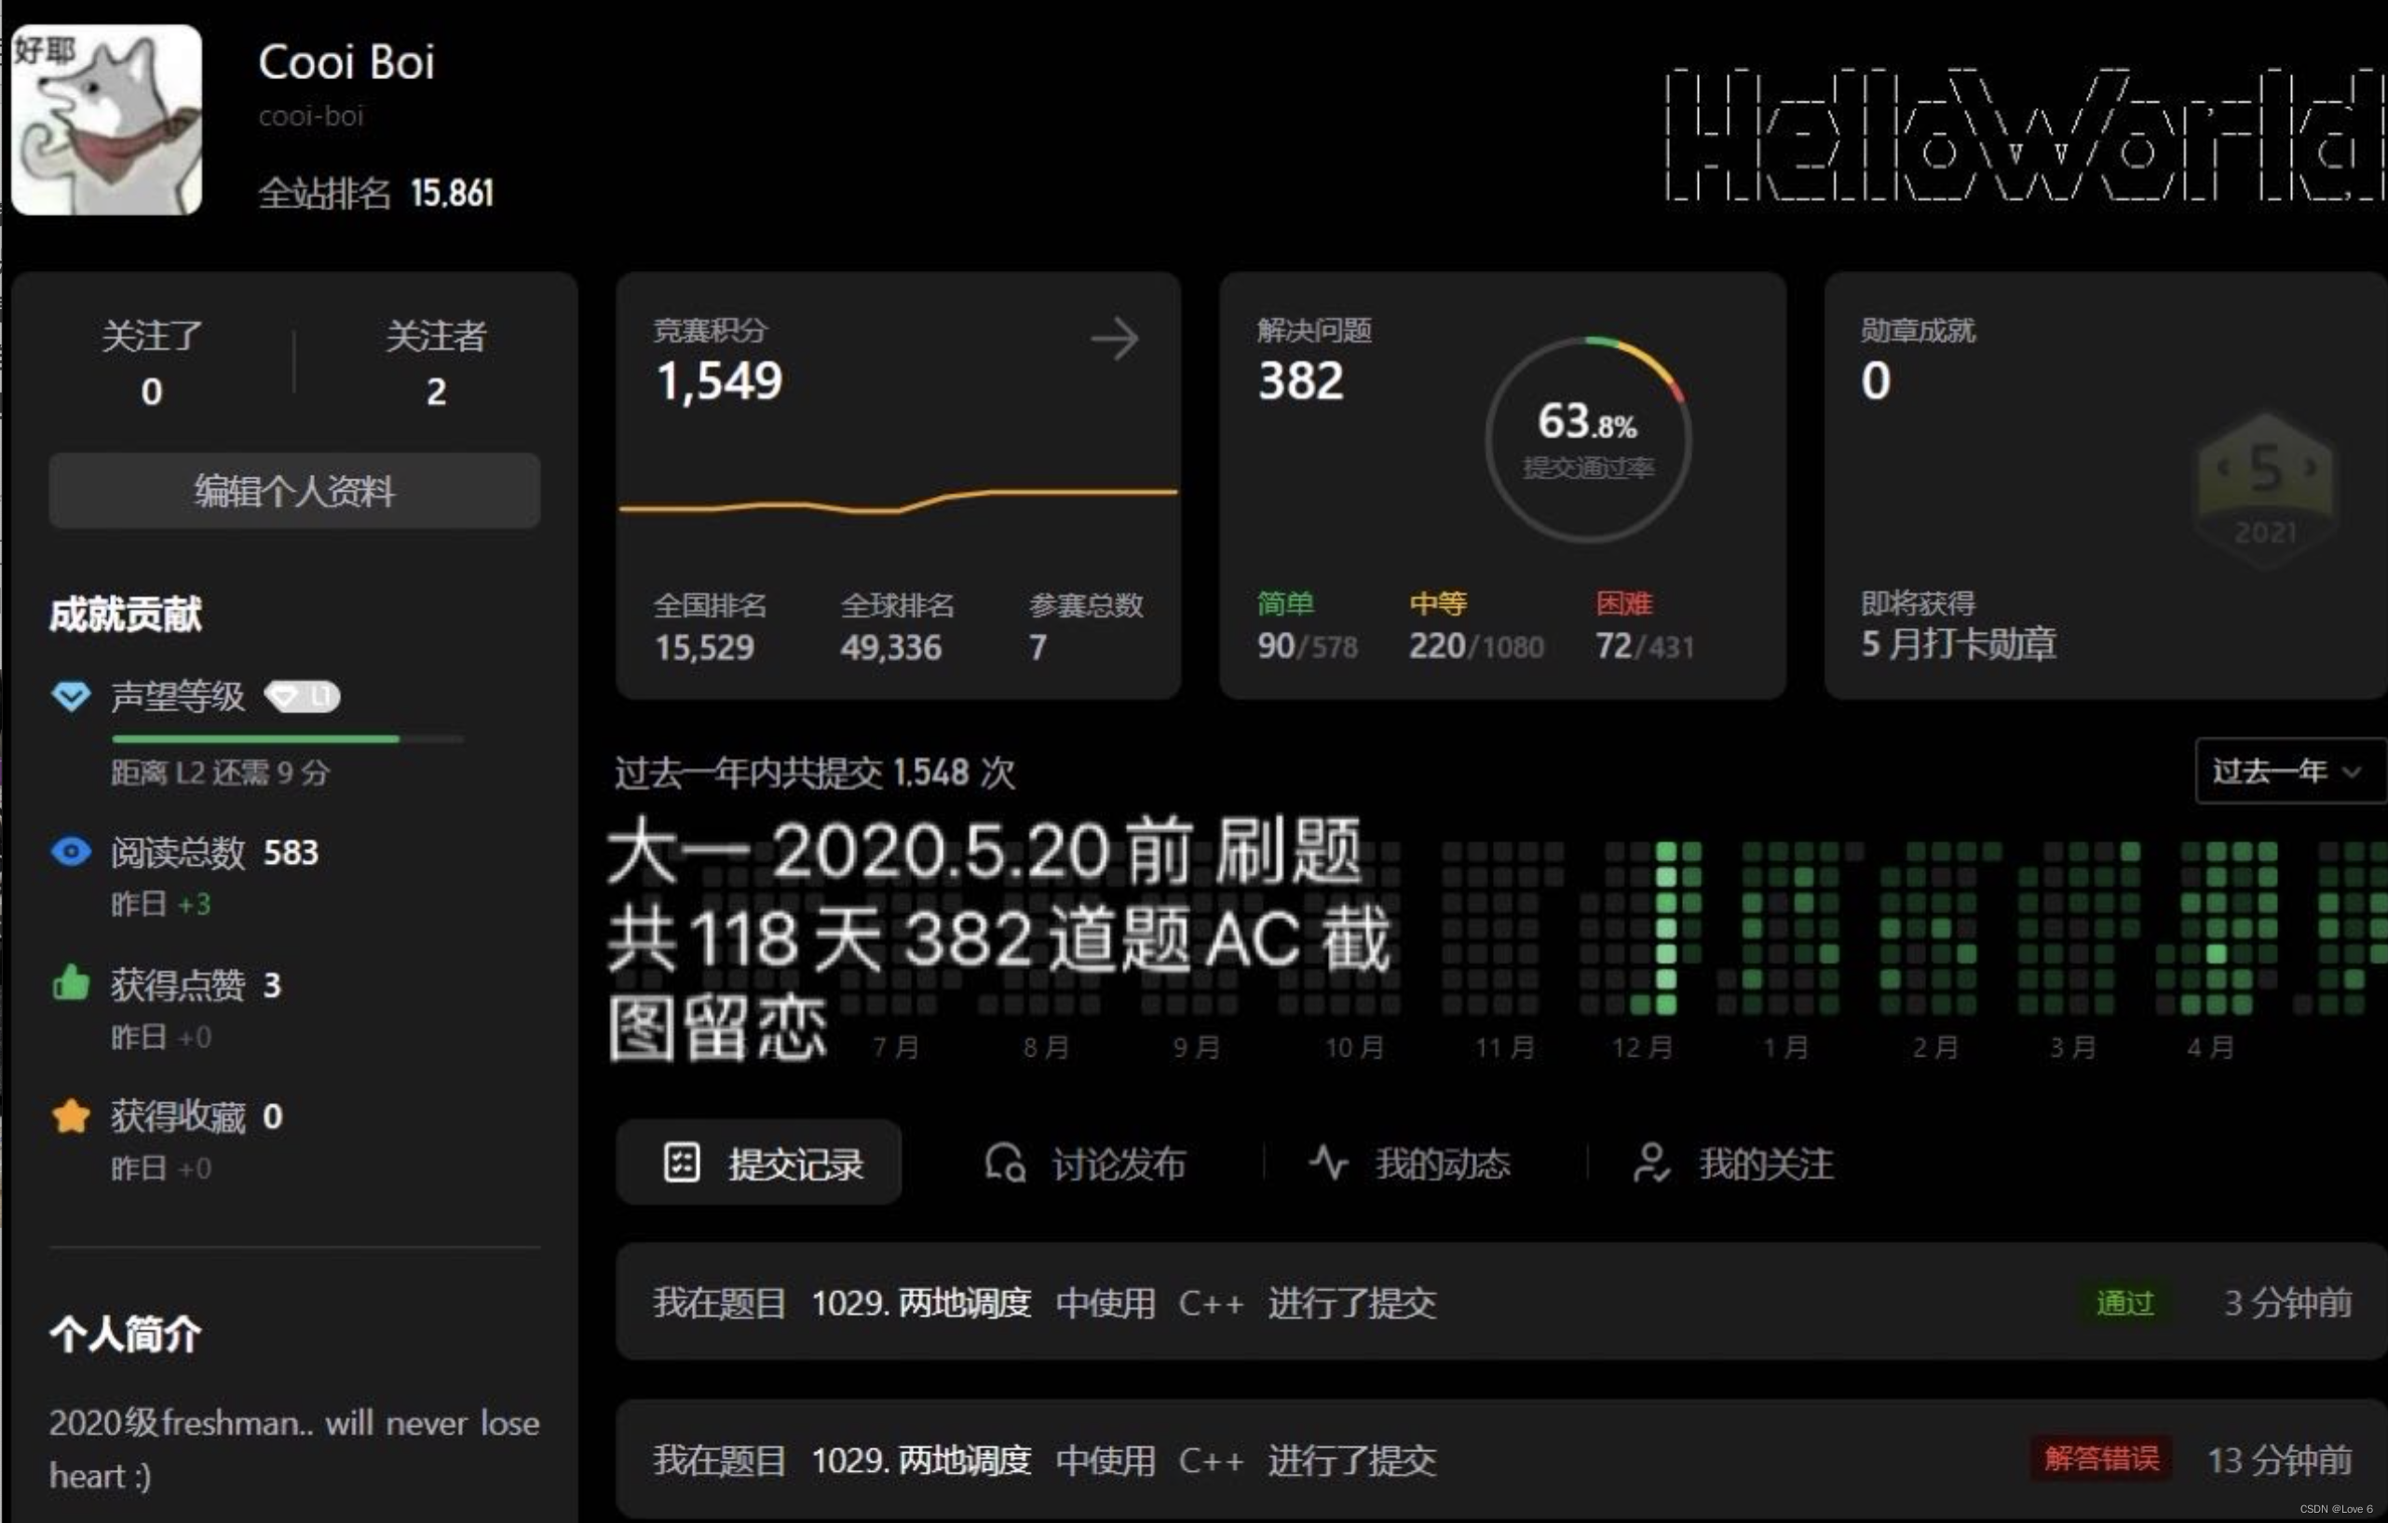This screenshot has height=1523, width=2388.
Task: Click the blue diamond reputation level icon
Action: [x=71, y=696]
